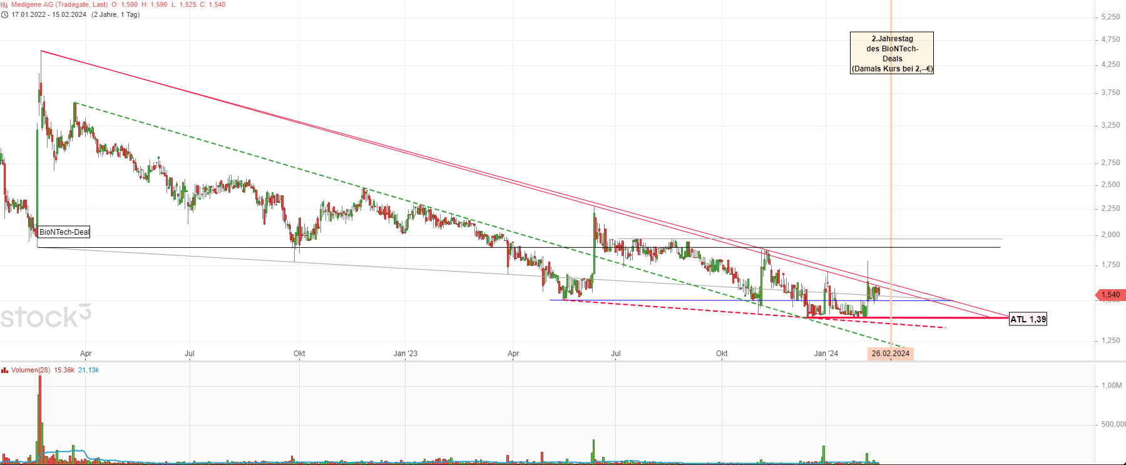Viewport: 1126px width, 465px height.
Task: Click the Volumen(28) indicator label
Action: tap(31, 370)
